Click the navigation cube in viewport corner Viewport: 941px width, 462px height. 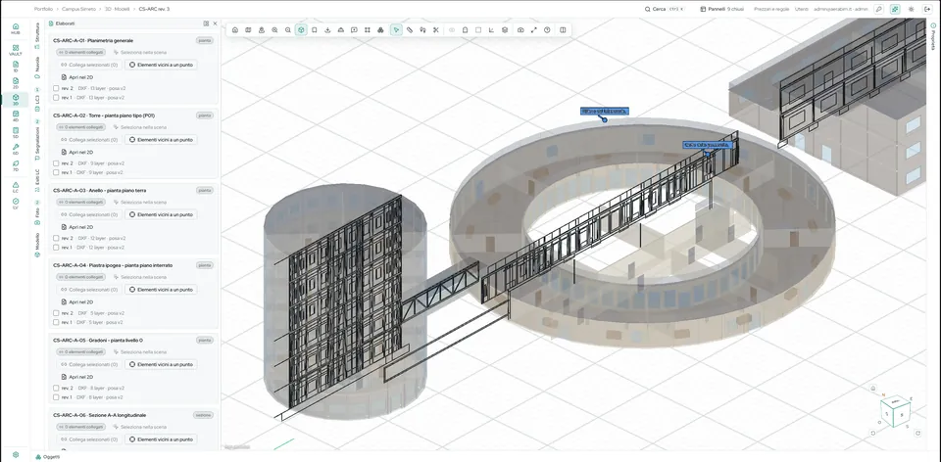point(895,410)
